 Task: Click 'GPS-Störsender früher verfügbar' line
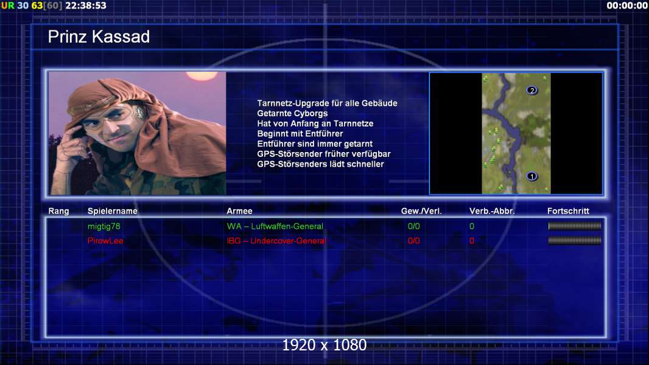pos(324,154)
